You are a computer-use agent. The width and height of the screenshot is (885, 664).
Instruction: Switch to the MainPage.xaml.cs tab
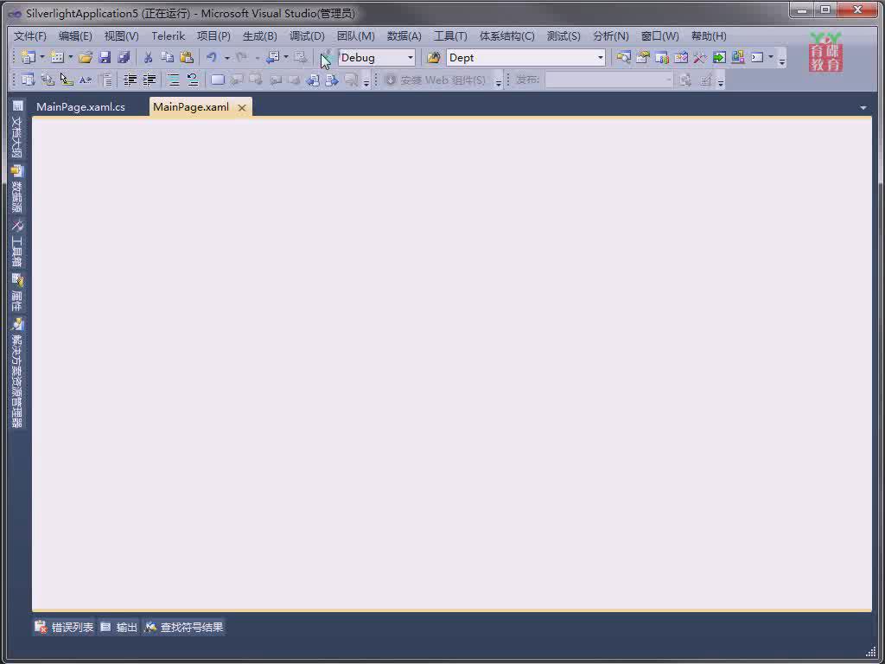pos(80,107)
